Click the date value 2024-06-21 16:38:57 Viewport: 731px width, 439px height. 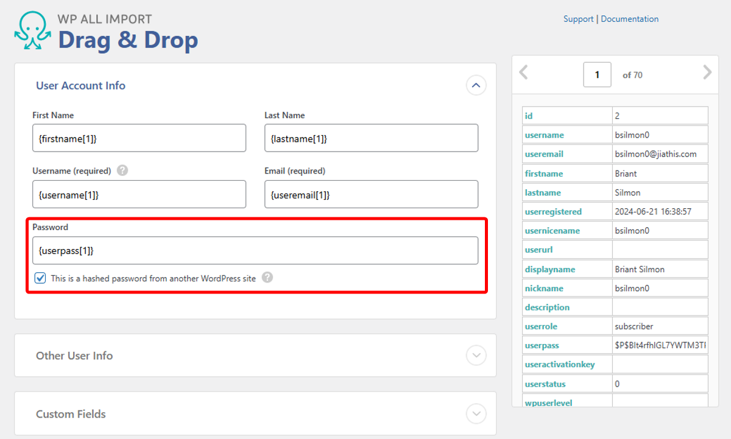(x=653, y=212)
